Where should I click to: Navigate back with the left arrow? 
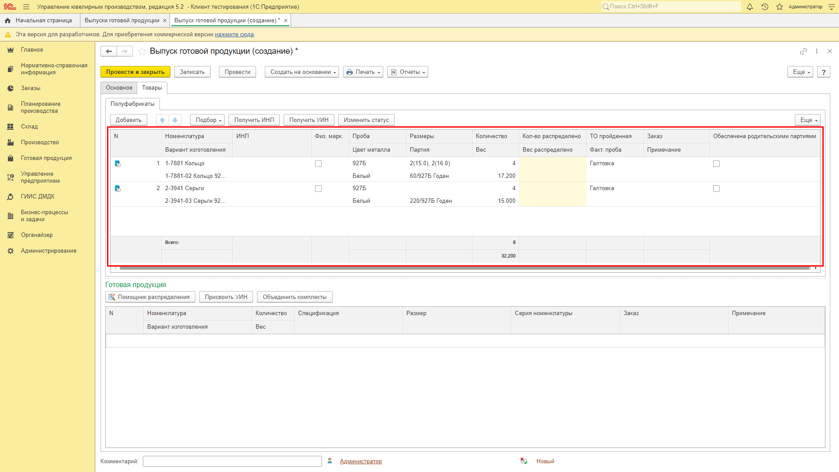coord(109,51)
